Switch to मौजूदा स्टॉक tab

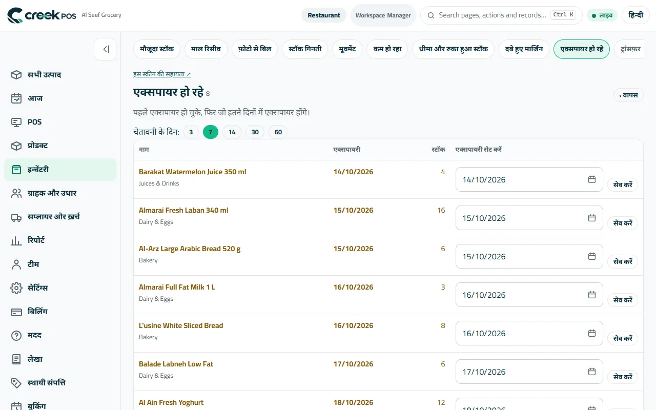coord(157,49)
